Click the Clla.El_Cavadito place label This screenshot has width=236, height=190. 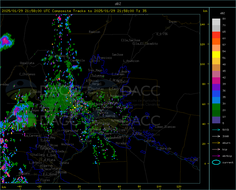coord(145,44)
